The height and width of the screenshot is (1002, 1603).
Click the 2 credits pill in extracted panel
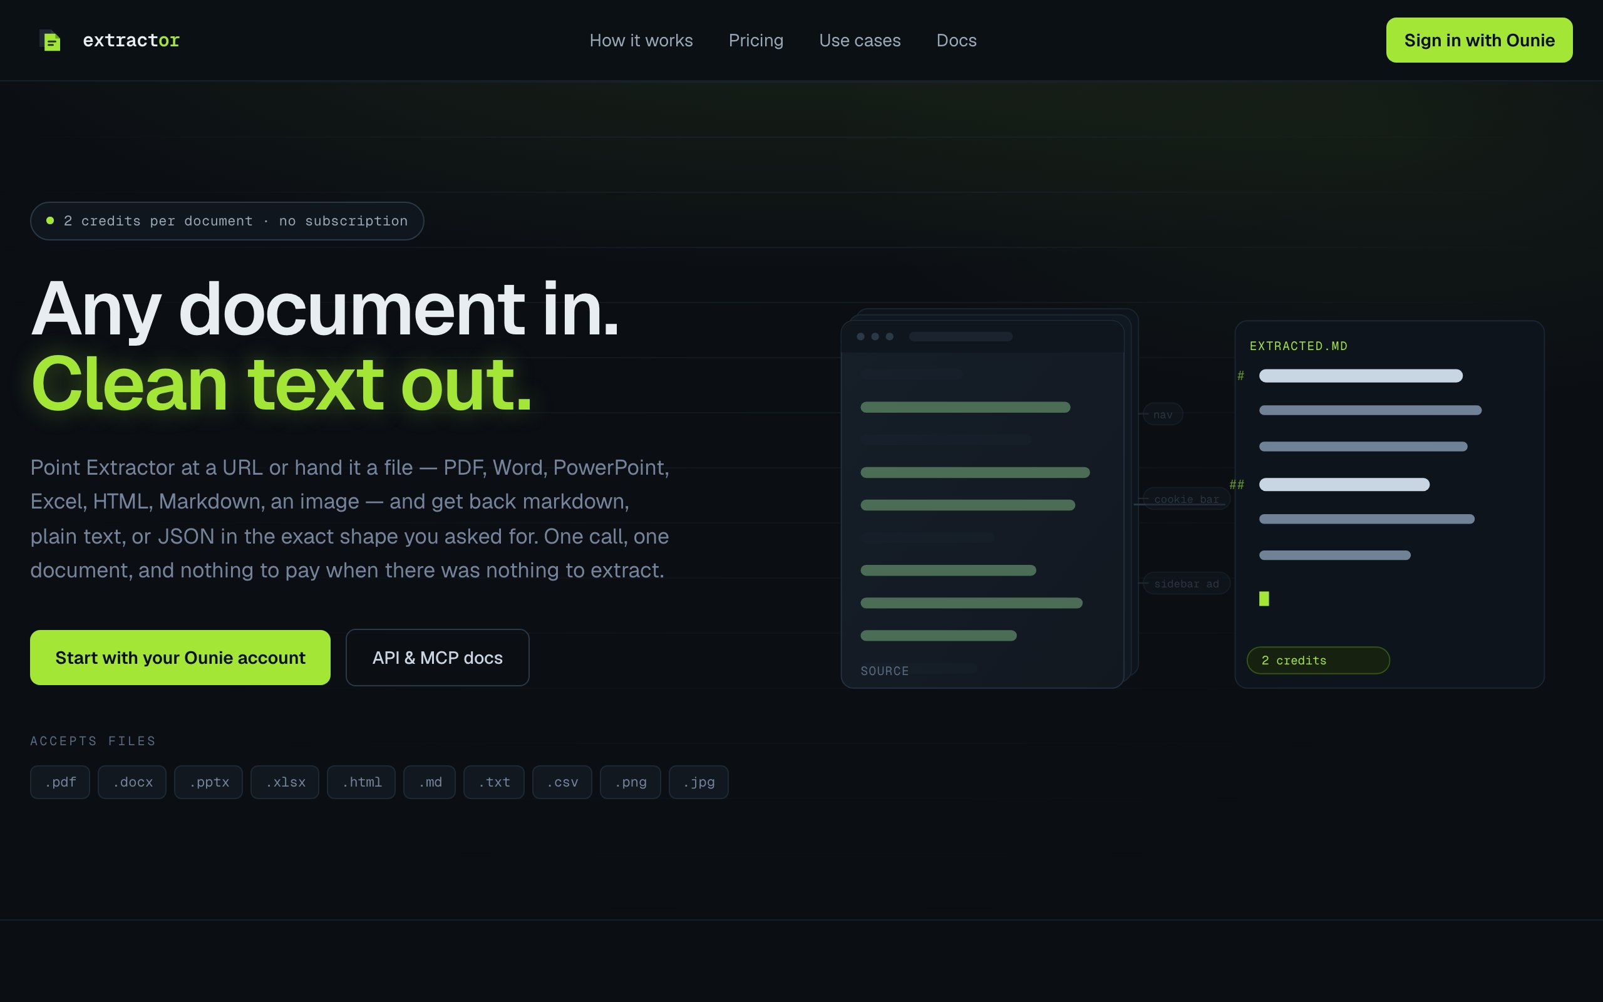[1318, 661]
